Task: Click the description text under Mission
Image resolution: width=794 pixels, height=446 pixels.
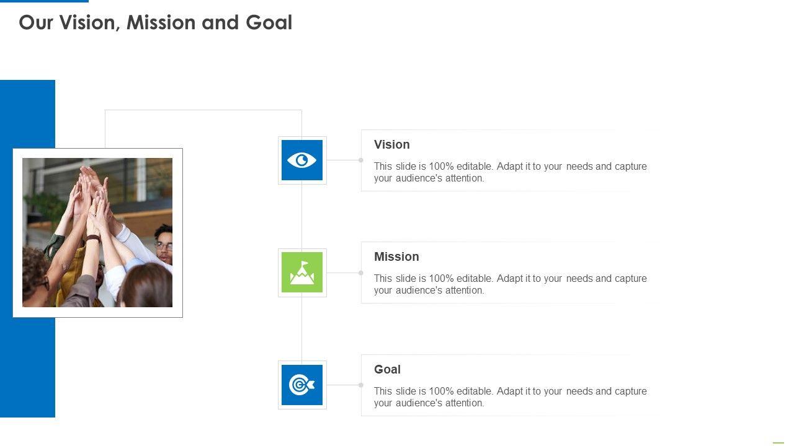Action: click(510, 284)
